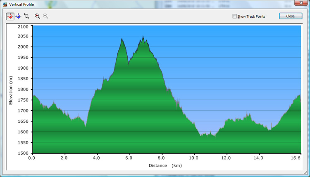The image size is (310, 177).
Task: Click the 2050 elevation axis label
Action: coord(23,36)
